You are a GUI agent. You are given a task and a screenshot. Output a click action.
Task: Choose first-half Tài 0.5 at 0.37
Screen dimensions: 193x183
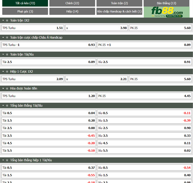coord(49,168)
